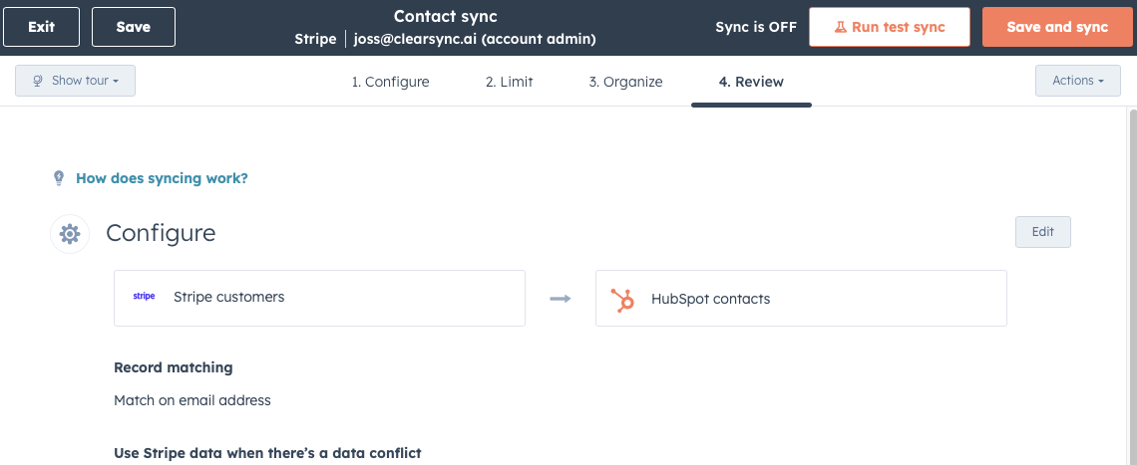The image size is (1137, 465).
Task: Edit the Configure section
Action: [1042, 232]
